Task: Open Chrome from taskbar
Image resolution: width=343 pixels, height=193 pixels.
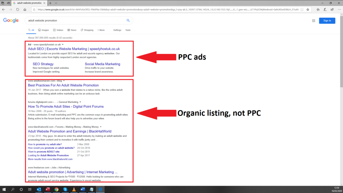Action: 56,189
